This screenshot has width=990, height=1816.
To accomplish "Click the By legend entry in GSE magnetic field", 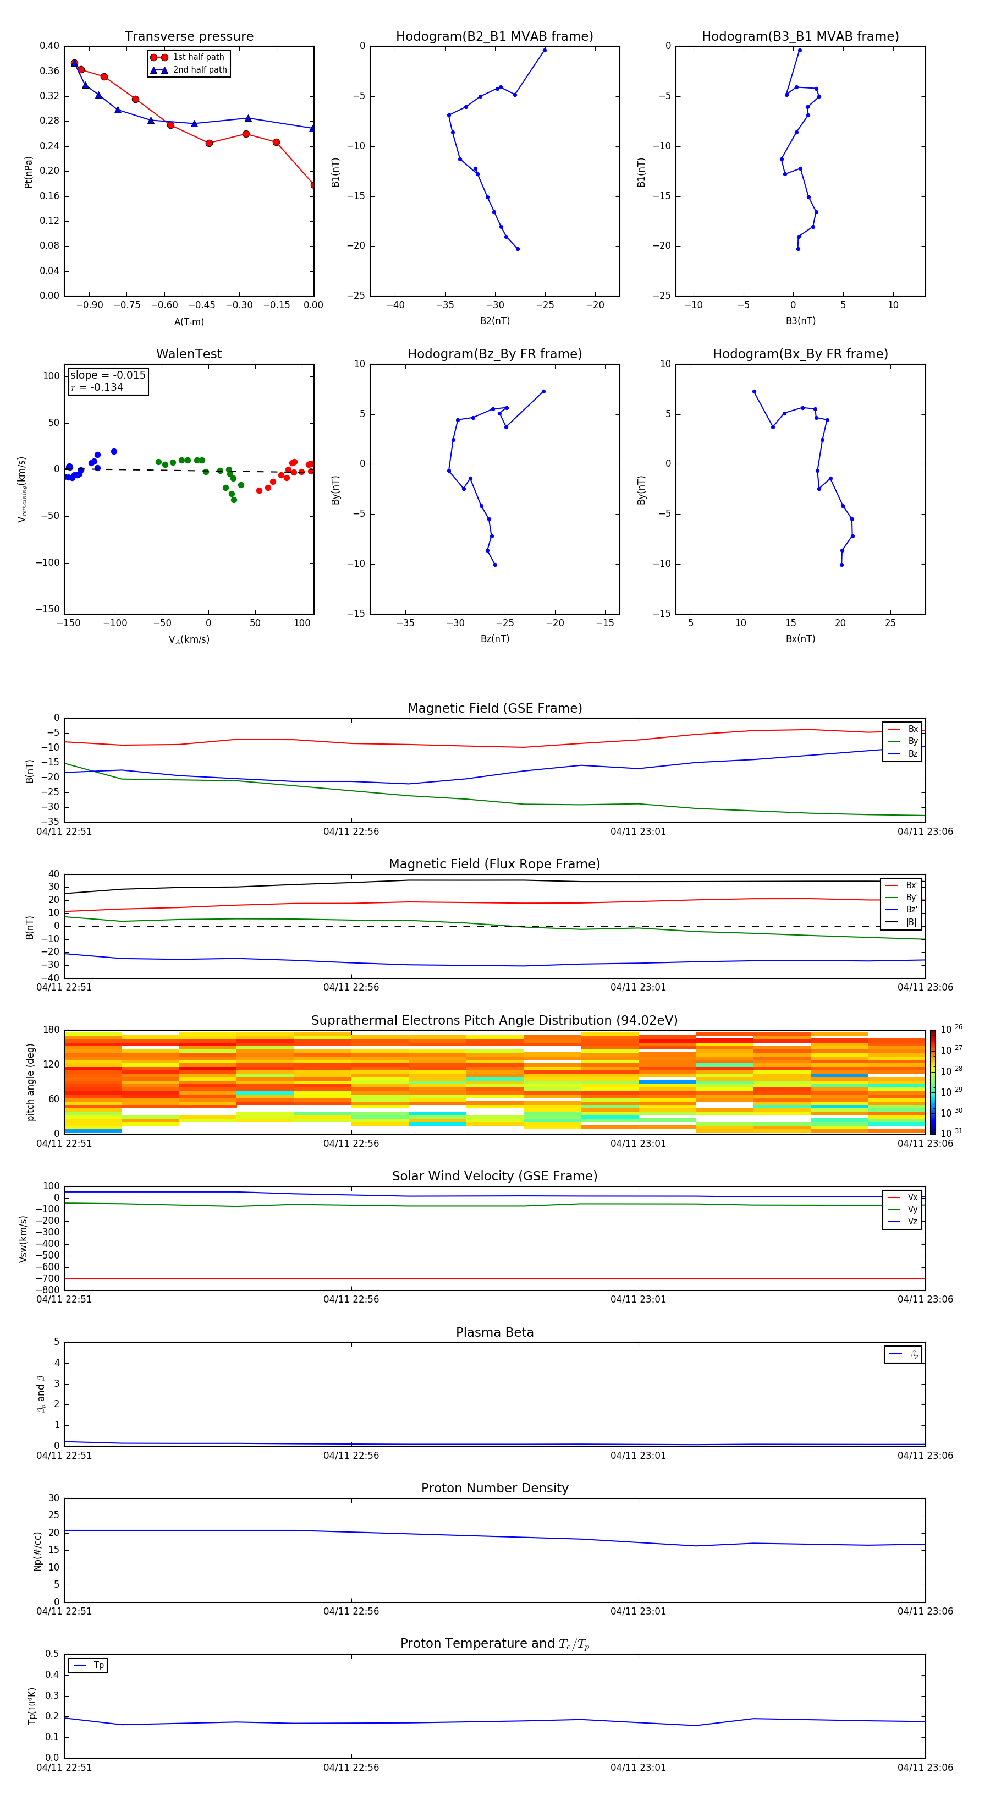I will click(x=903, y=742).
